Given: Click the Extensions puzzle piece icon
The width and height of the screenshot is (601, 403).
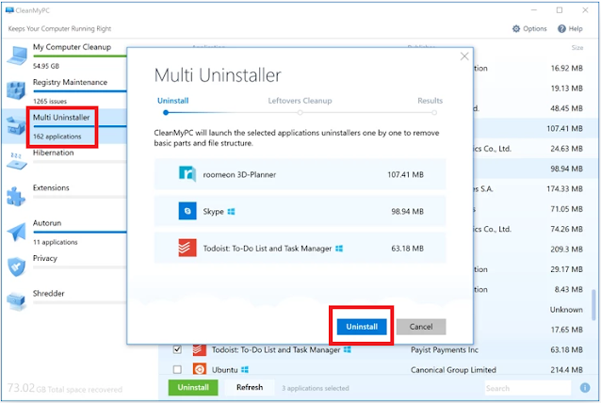Looking at the screenshot, I should (x=16, y=197).
